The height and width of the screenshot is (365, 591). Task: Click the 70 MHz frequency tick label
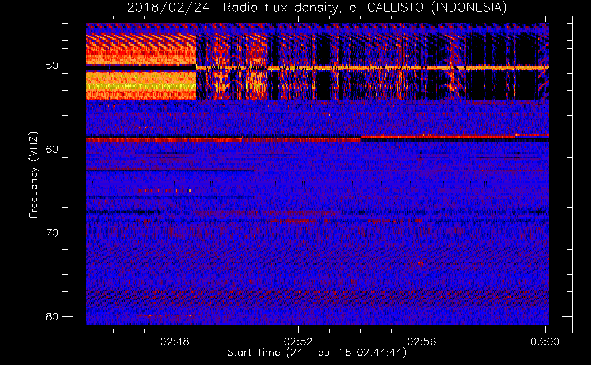pyautogui.click(x=53, y=233)
